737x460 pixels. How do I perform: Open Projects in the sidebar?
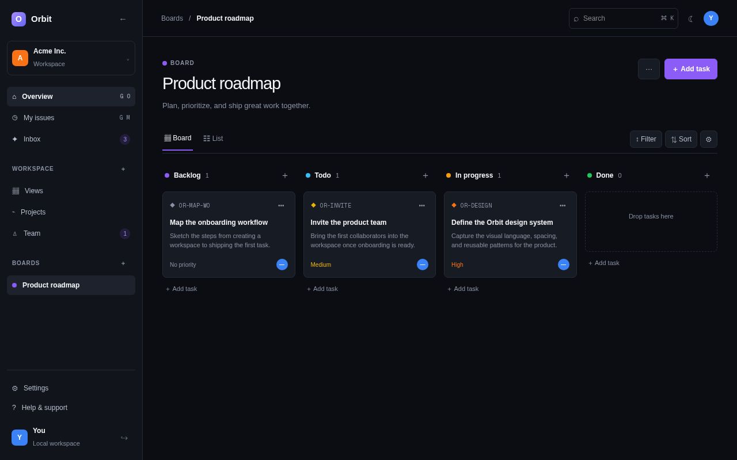pyautogui.click(x=71, y=212)
